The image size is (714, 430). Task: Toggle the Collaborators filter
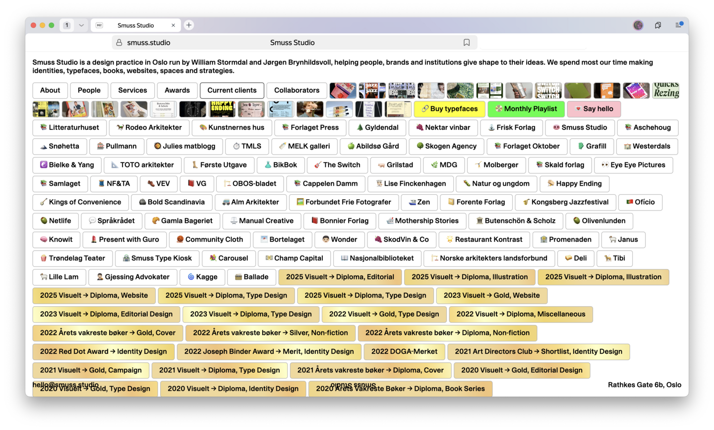tap(297, 90)
